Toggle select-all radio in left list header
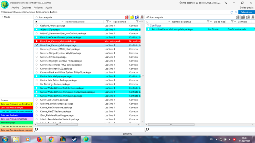The width and height of the screenshot is (255, 143). click(x=36, y=22)
